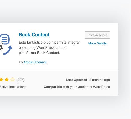Click the plugin description starting 'Este fantástico'
Image resolution: width=131 pixels, height=119 pixels.
(49, 47)
